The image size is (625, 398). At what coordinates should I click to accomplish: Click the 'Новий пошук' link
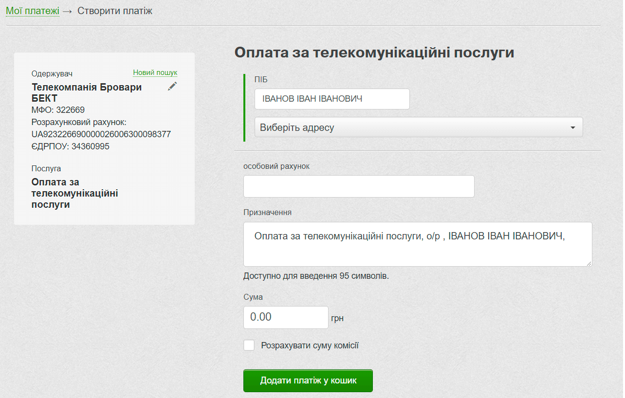[x=155, y=72]
